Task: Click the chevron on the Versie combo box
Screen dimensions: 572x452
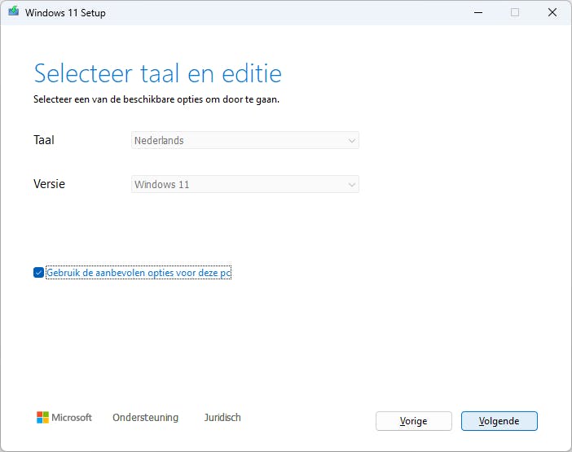Action: (x=351, y=185)
